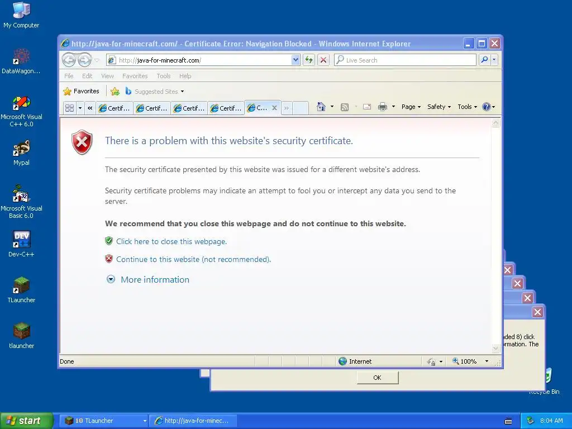This screenshot has height=429, width=572.
Task: Open the Favorites menu in menu bar
Action: pyautogui.click(x=135, y=76)
